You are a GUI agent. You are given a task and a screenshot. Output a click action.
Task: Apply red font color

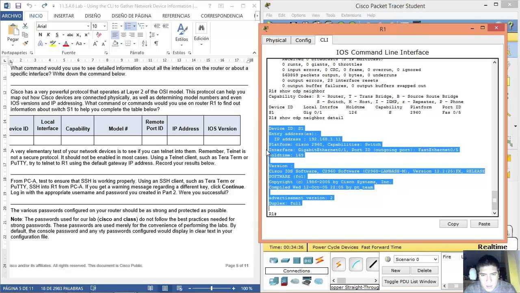(x=66, y=44)
